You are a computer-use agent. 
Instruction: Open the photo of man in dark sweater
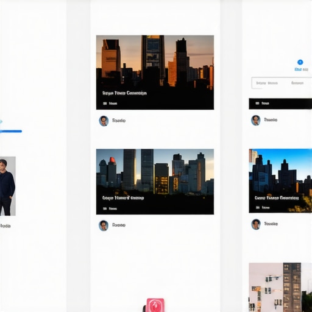8,186
